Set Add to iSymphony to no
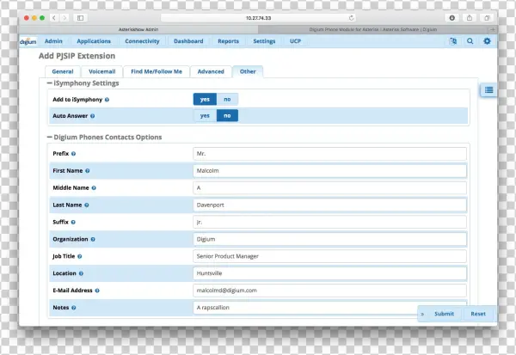Image resolution: width=516 pixels, height=355 pixels. click(227, 100)
